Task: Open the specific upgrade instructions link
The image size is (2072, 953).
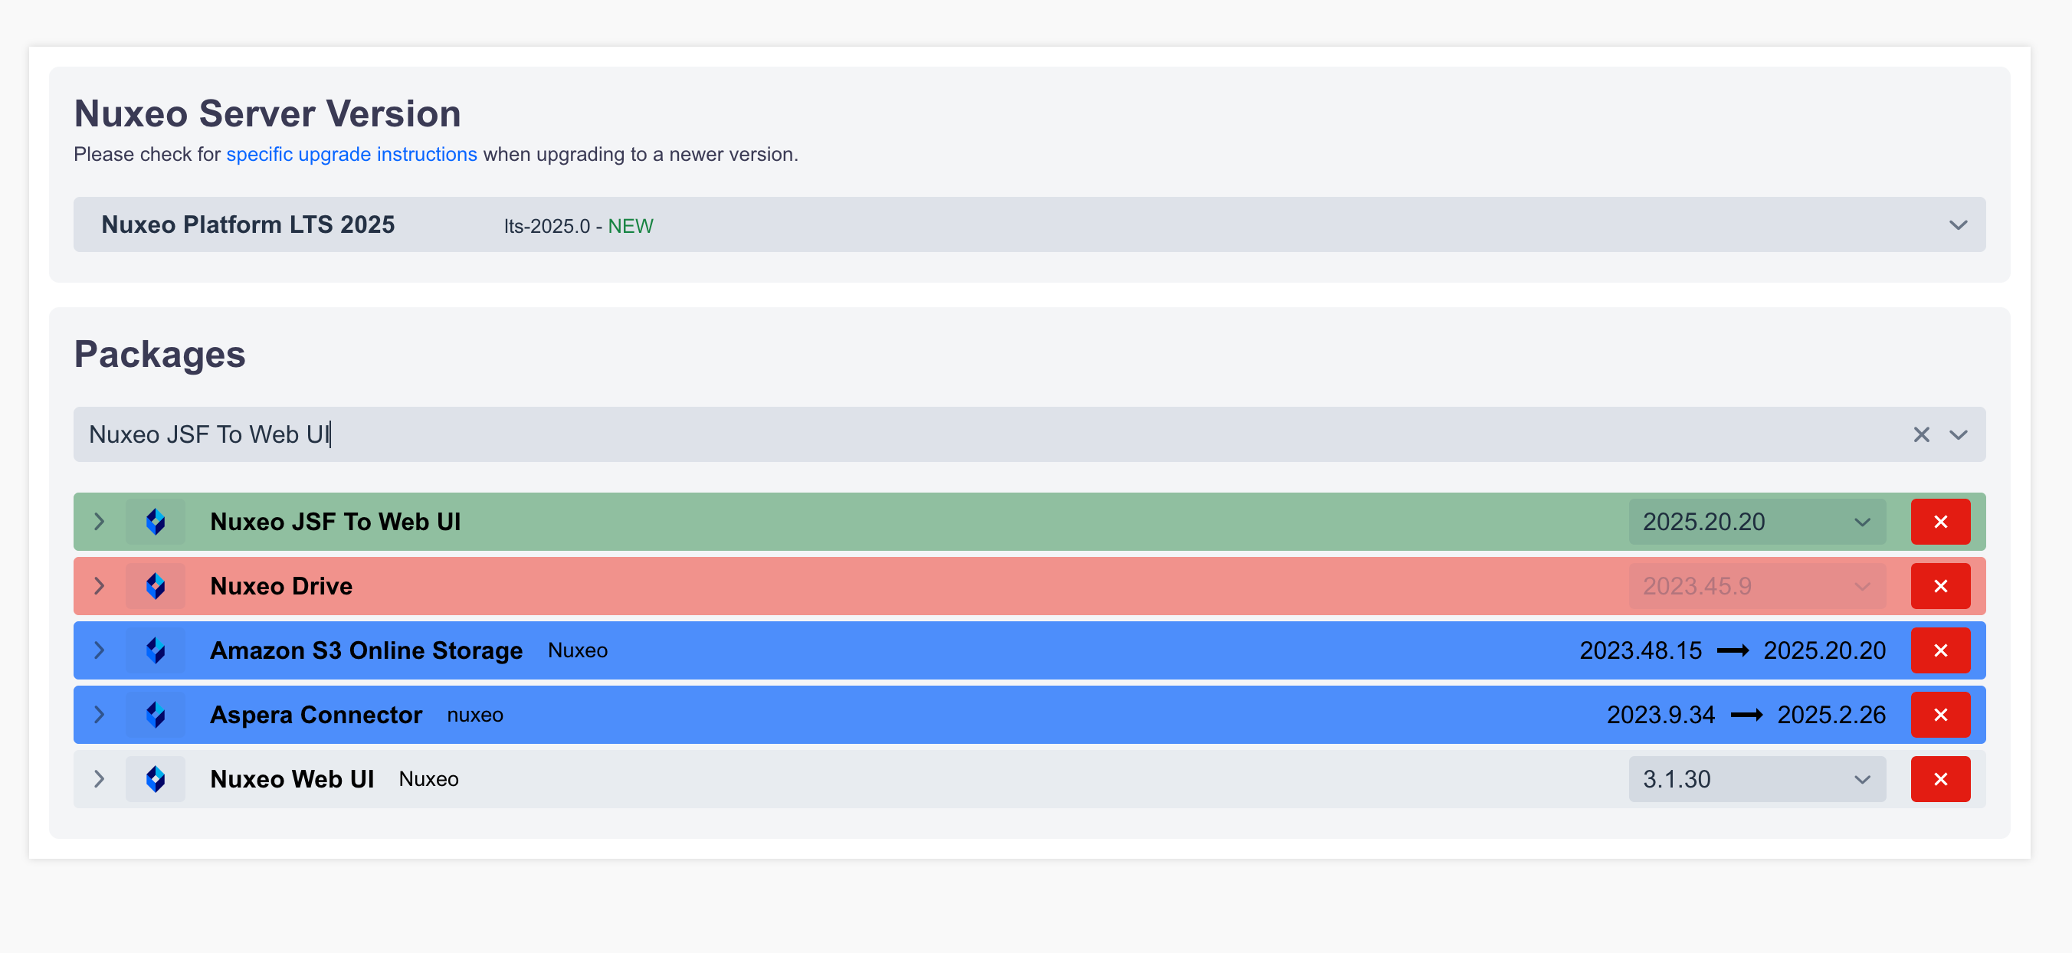Action: pyautogui.click(x=352, y=155)
